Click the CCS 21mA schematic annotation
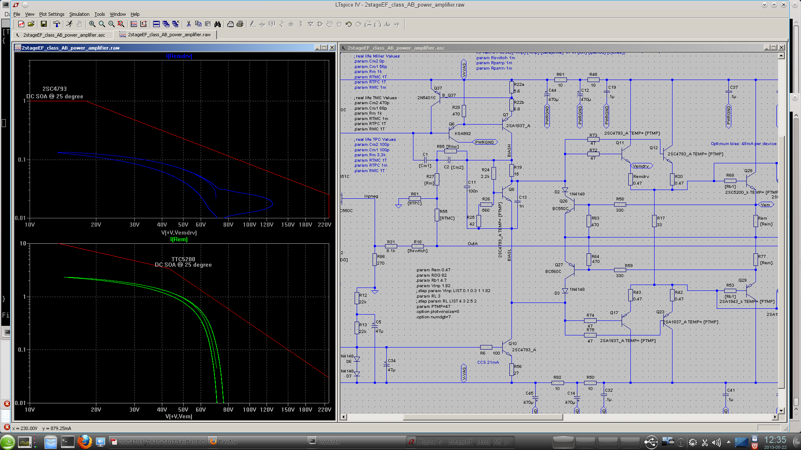Viewport: 801px width, 450px height. 488,362
